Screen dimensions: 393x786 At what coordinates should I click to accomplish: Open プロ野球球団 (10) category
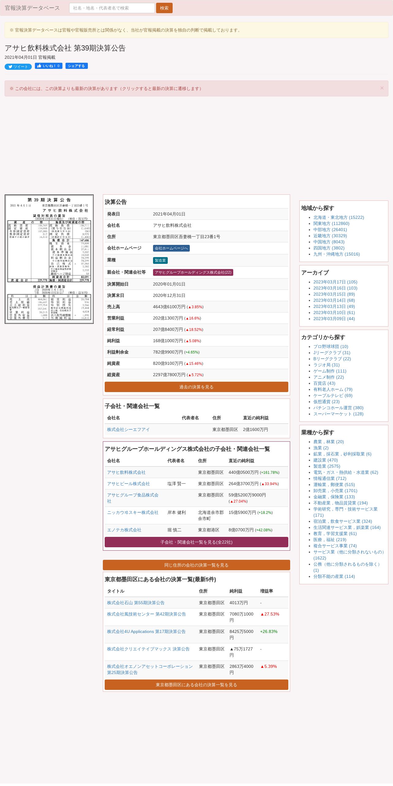(331, 346)
